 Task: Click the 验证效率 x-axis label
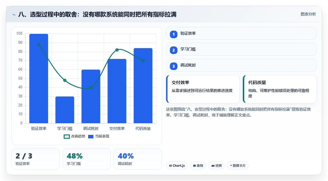click(x=39, y=128)
